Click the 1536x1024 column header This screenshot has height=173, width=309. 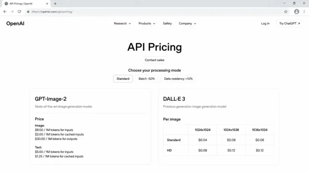pyautogui.click(x=260, y=130)
